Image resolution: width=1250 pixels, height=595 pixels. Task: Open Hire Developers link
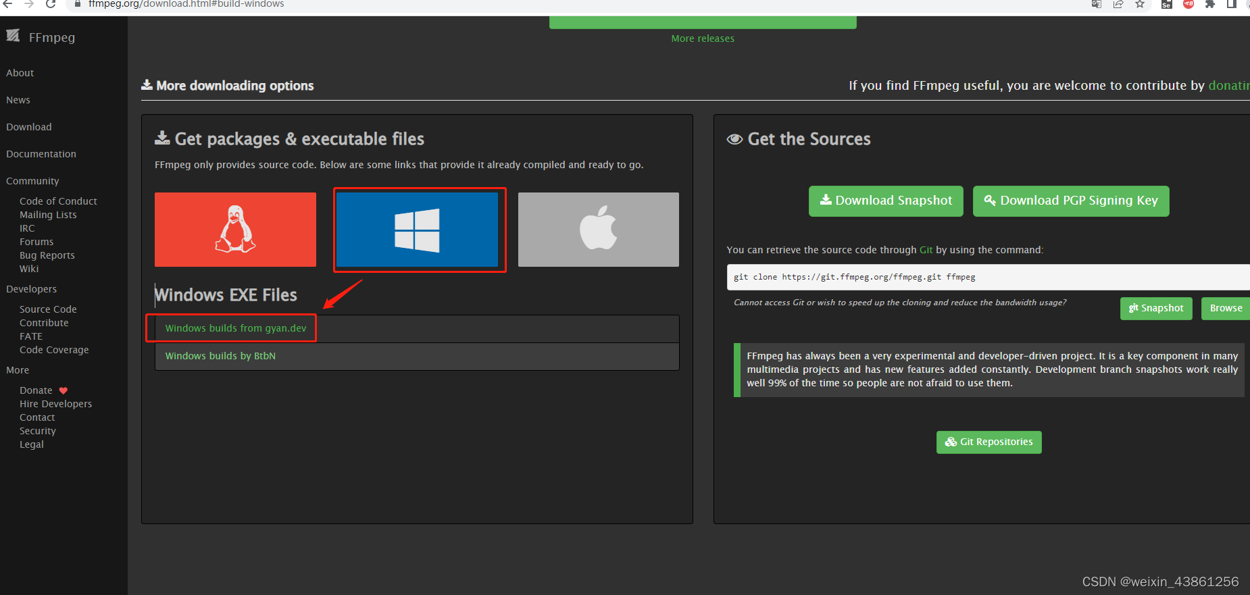tap(55, 404)
